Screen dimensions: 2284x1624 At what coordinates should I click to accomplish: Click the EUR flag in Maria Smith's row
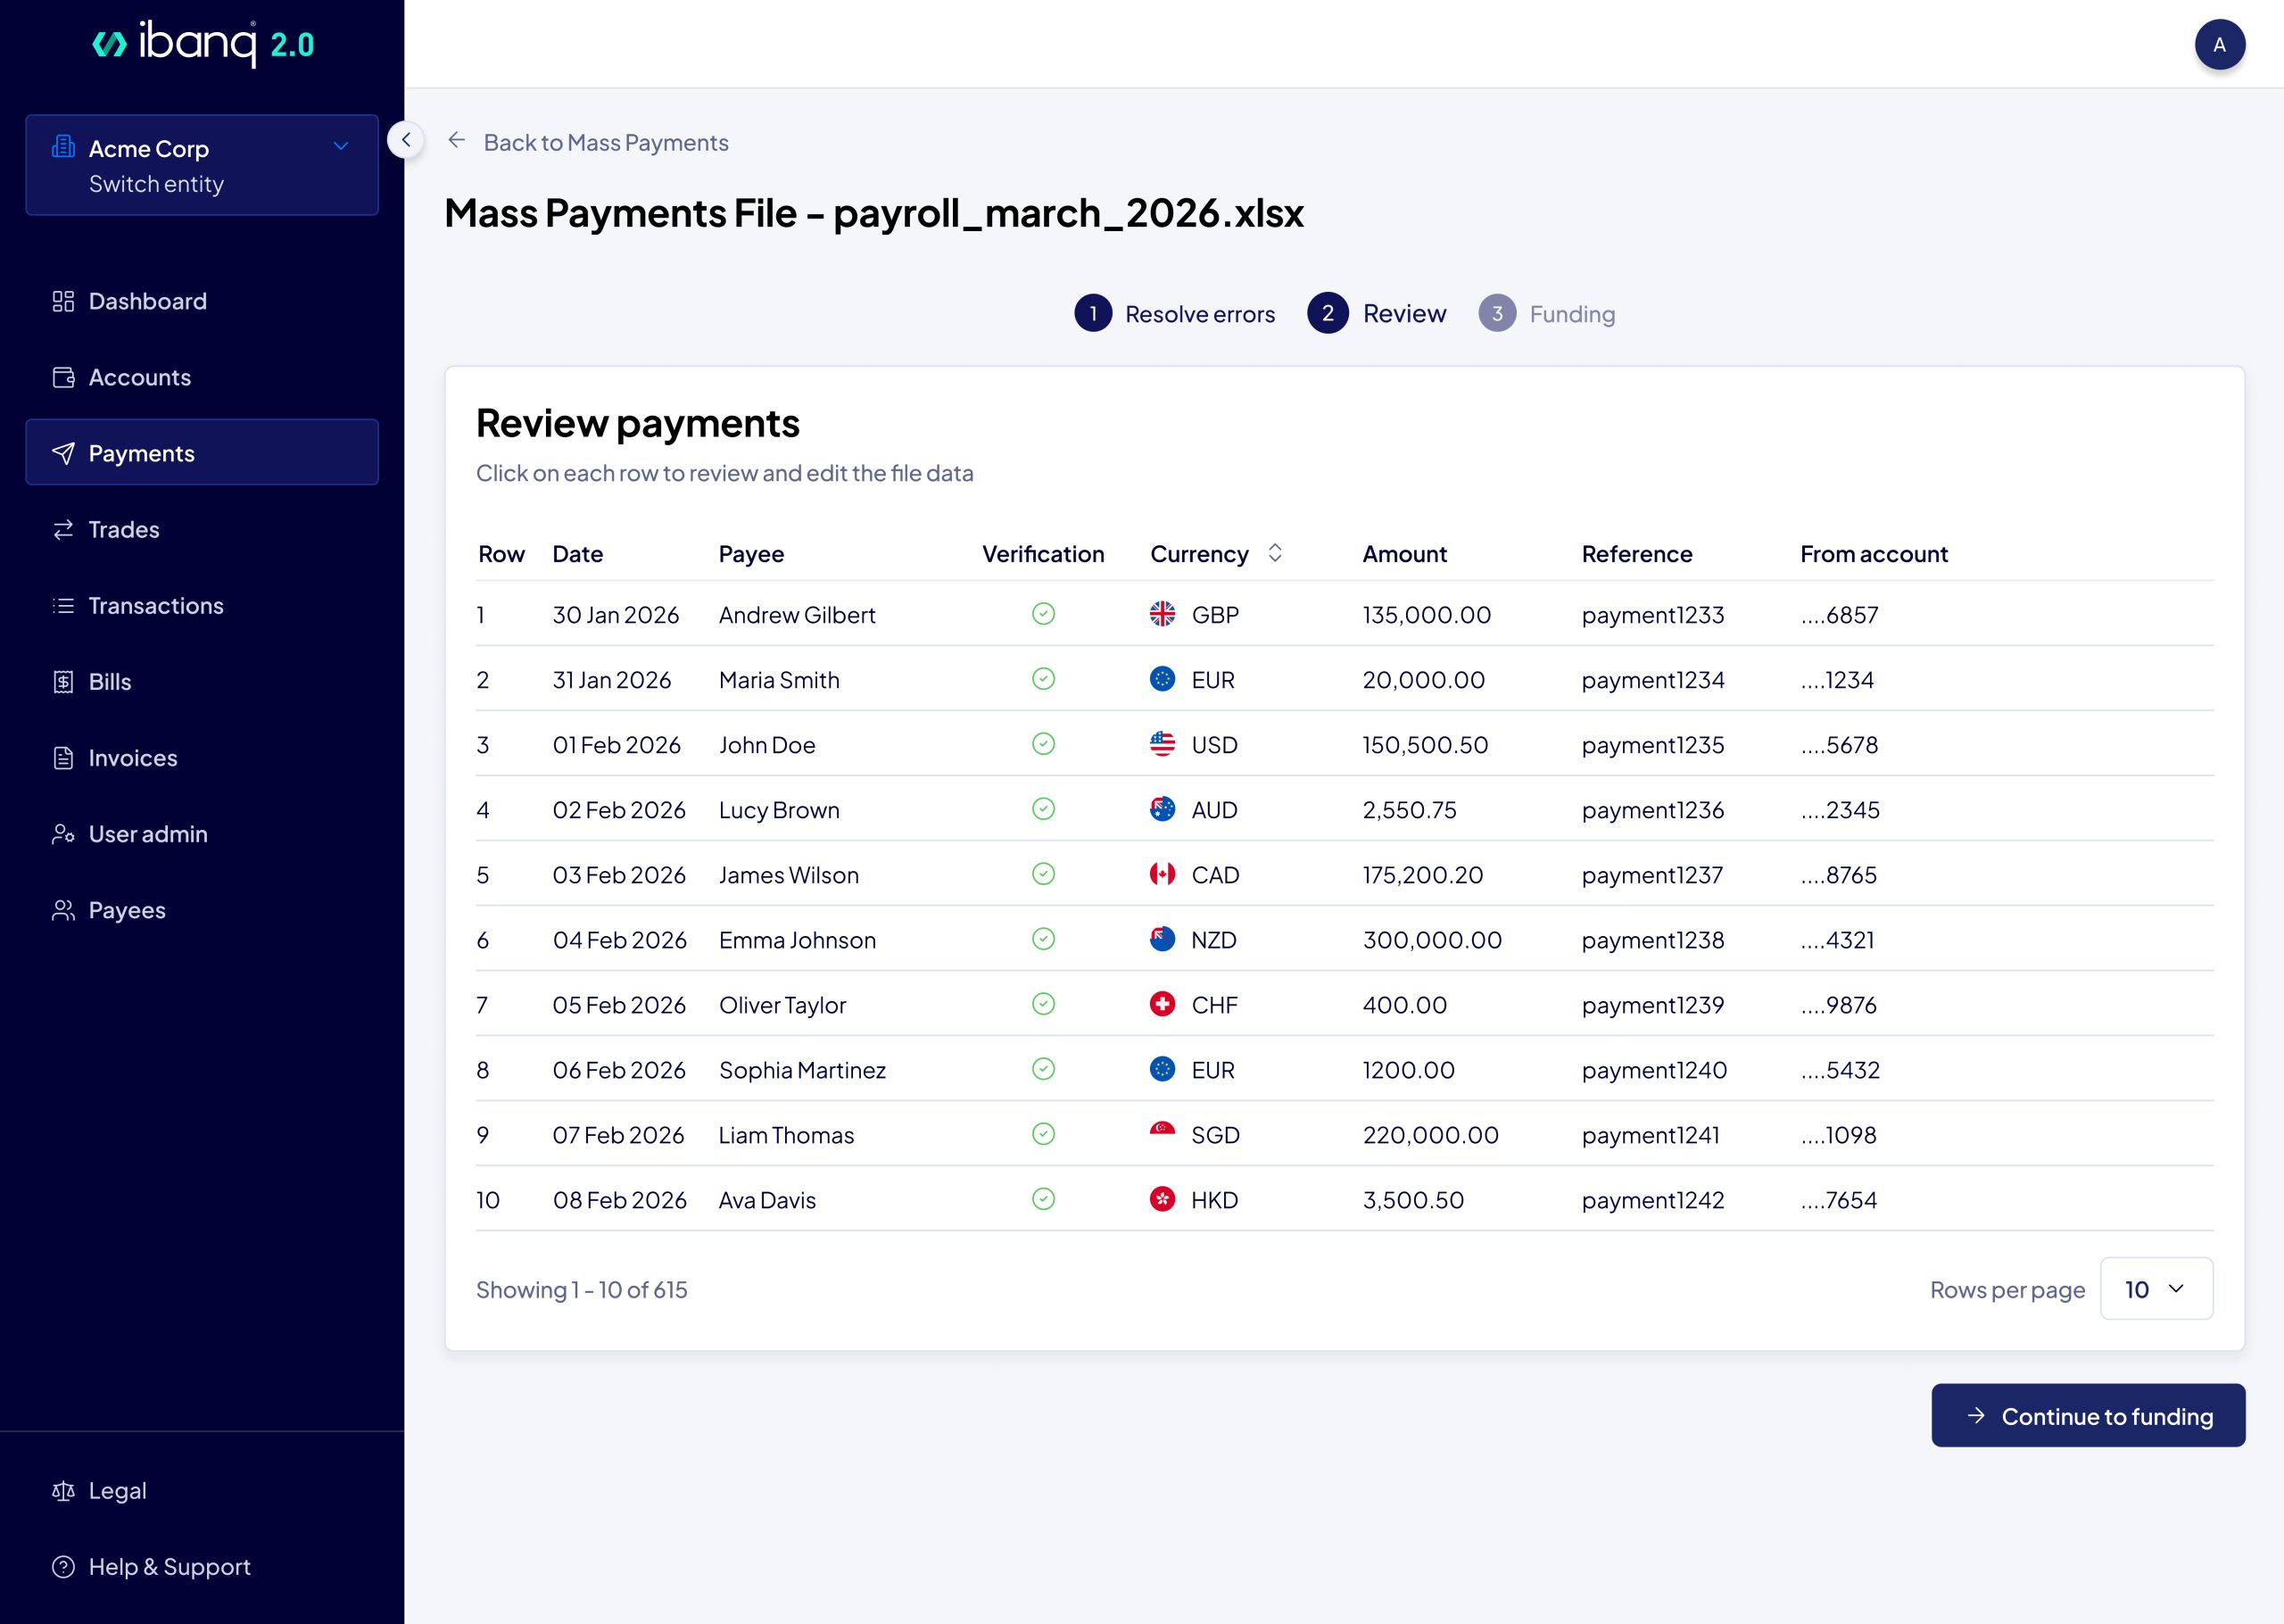tap(1162, 679)
